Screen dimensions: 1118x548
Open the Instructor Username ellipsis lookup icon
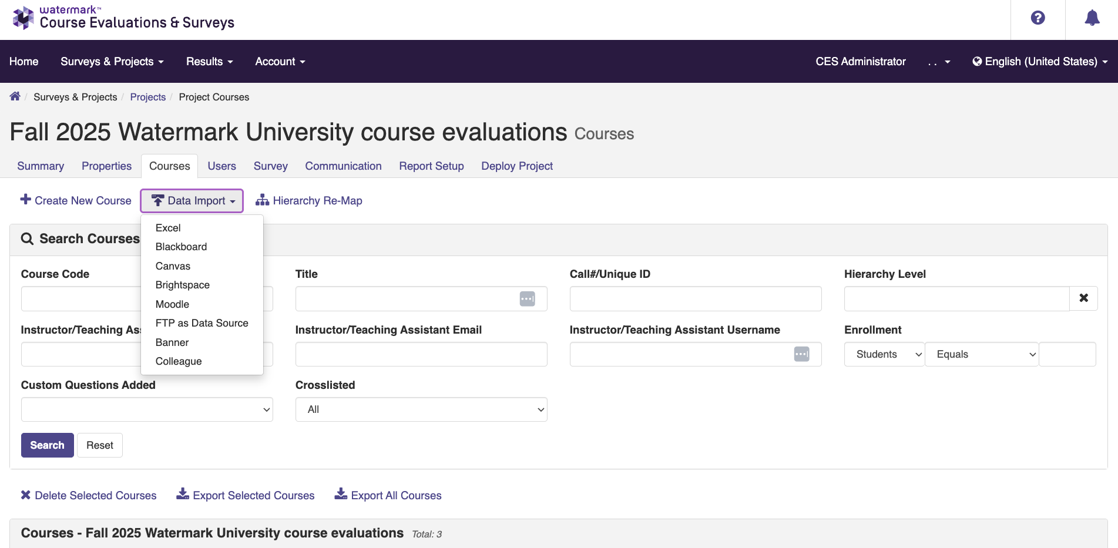click(x=801, y=354)
